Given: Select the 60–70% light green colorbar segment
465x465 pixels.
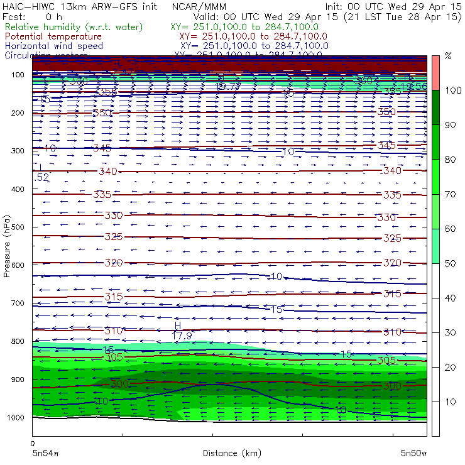Looking at the screenshot, I should click(435, 211).
